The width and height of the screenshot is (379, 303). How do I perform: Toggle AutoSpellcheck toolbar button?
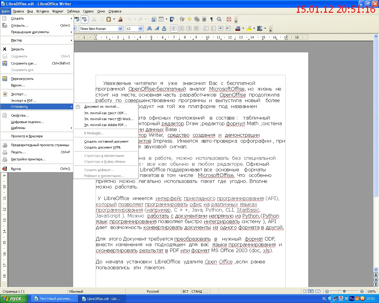84,19
